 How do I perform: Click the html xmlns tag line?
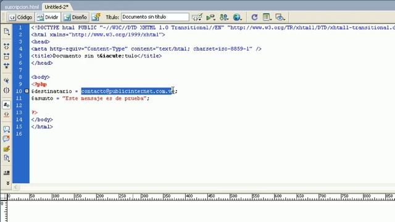(x=98, y=35)
